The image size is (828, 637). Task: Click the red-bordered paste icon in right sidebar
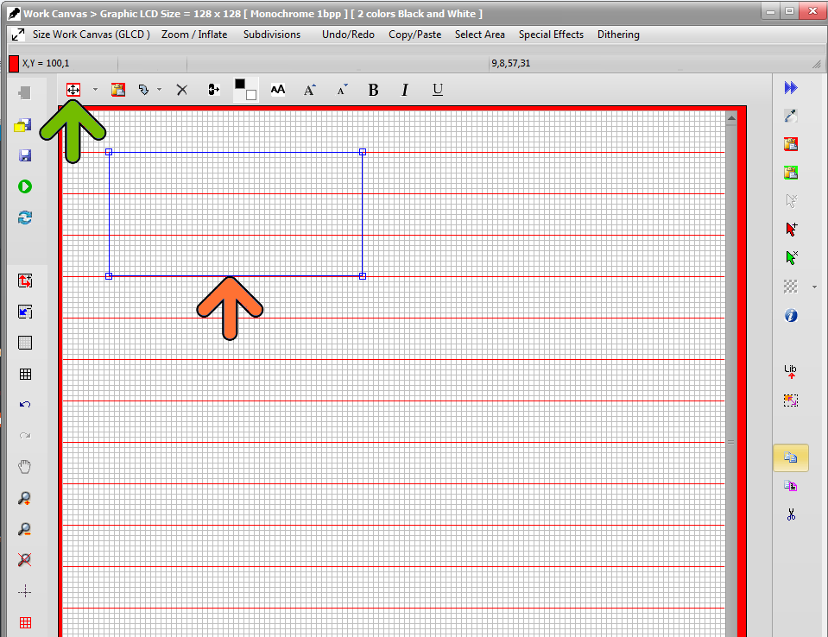791,144
